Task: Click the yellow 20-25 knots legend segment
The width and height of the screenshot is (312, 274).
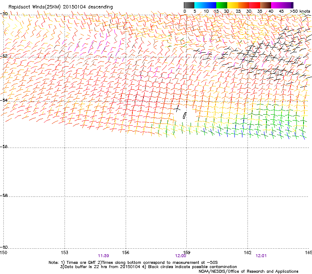Action: [x=233, y=5]
